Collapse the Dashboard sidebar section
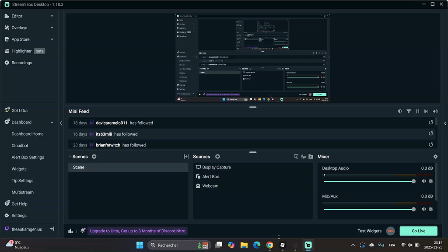Viewport: 448px width, 252px height. (51, 122)
